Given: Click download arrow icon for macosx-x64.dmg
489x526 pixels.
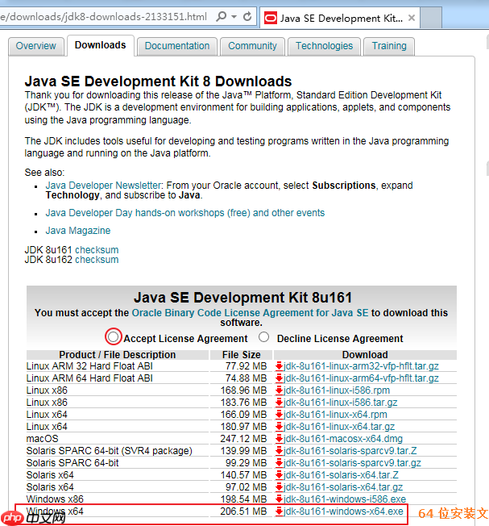Looking at the screenshot, I should 279,438.
